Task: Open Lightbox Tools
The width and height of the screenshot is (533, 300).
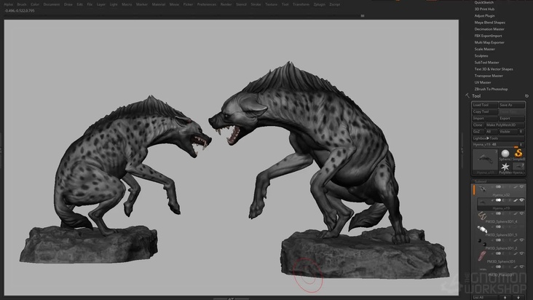Action: pyautogui.click(x=498, y=138)
